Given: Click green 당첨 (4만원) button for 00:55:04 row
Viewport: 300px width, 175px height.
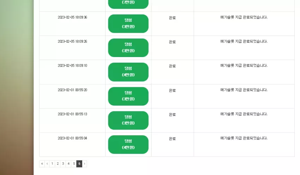Looking at the screenshot, I should 128,144.
